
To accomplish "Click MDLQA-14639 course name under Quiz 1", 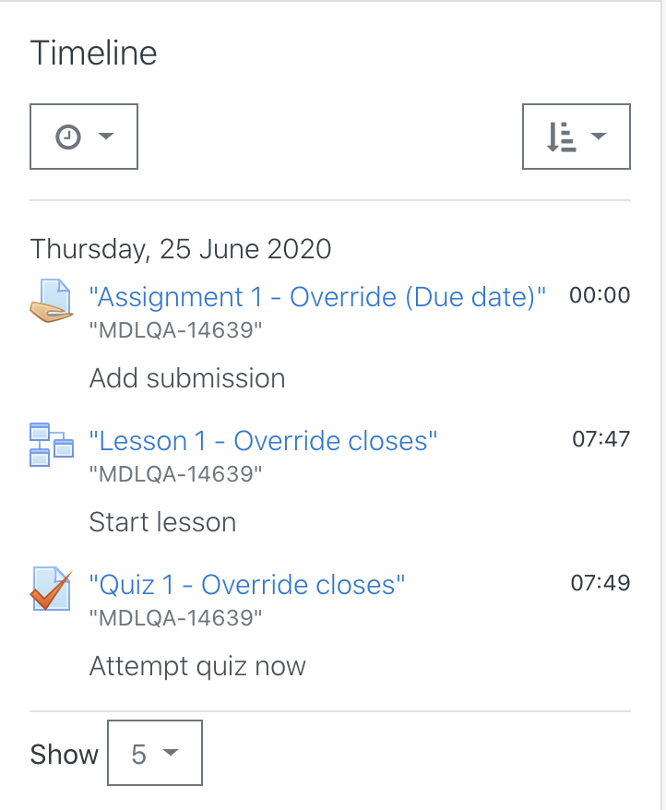I will click(175, 617).
